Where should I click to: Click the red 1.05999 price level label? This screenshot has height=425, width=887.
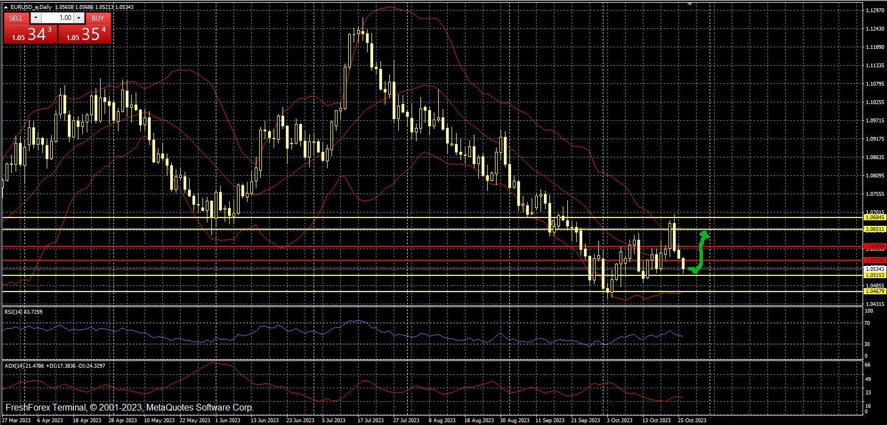click(x=875, y=246)
